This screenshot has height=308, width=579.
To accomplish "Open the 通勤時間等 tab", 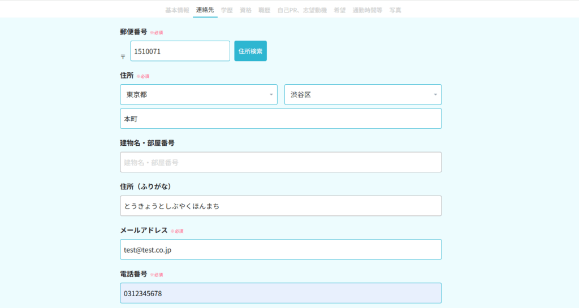I will tap(368, 10).
